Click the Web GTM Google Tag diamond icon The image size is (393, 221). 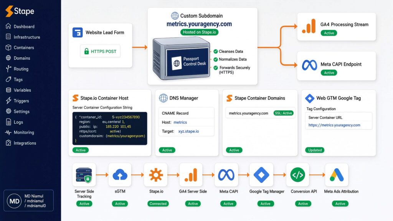310,98
